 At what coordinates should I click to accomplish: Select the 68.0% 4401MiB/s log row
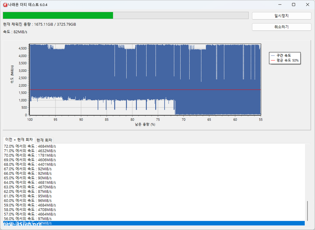point(154,164)
